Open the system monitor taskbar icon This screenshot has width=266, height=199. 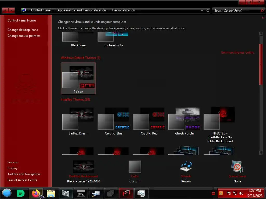(141, 193)
